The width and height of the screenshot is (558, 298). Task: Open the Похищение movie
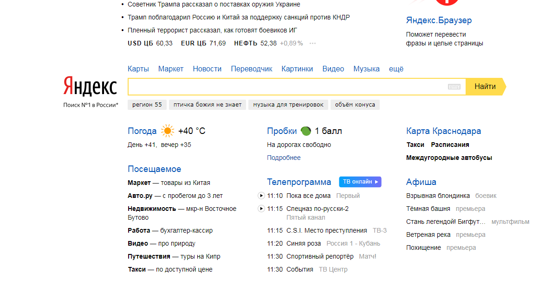tap(423, 247)
